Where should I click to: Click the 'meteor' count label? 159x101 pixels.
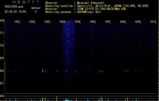tap(36, 8)
